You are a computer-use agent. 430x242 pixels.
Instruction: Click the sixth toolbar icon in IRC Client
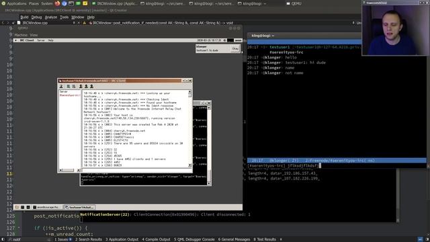[91, 87]
